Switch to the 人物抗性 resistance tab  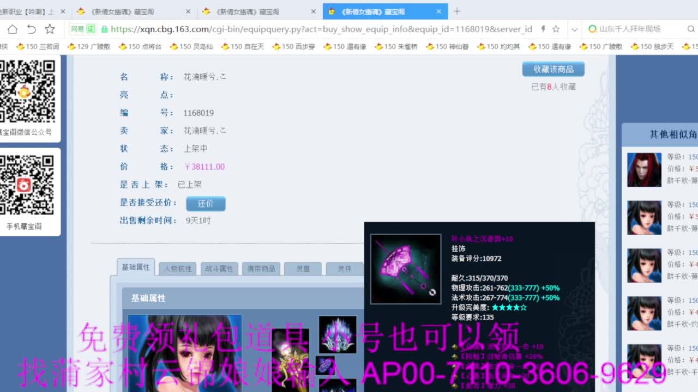tap(177, 268)
